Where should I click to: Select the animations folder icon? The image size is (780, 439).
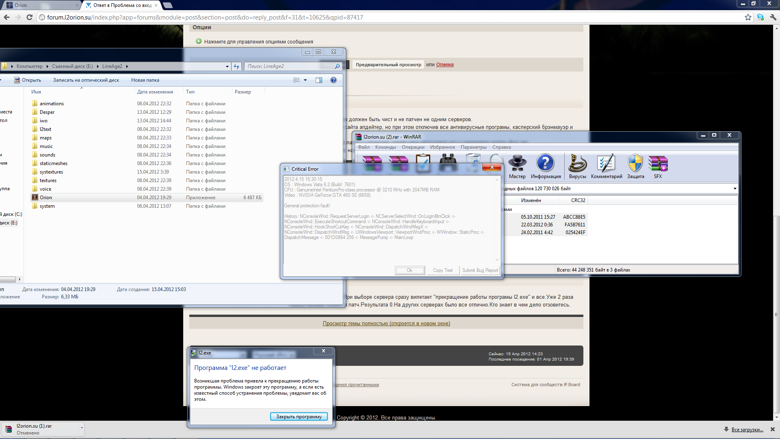pos(35,103)
